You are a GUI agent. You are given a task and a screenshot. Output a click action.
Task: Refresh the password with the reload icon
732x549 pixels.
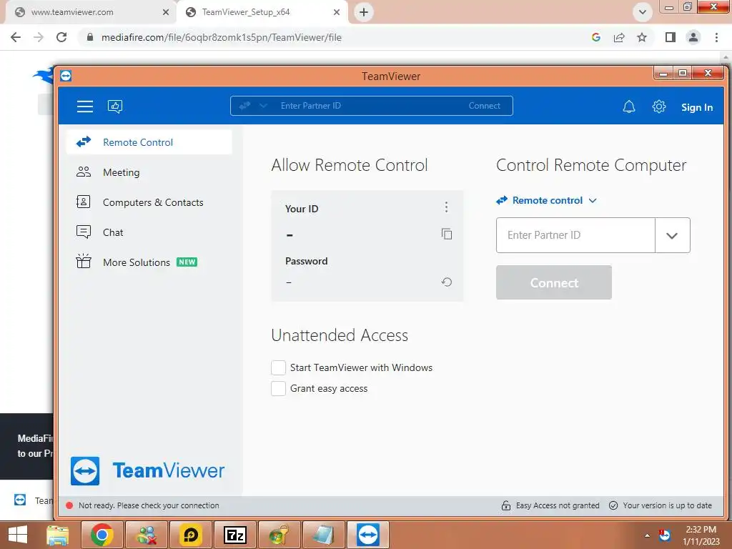[447, 282]
